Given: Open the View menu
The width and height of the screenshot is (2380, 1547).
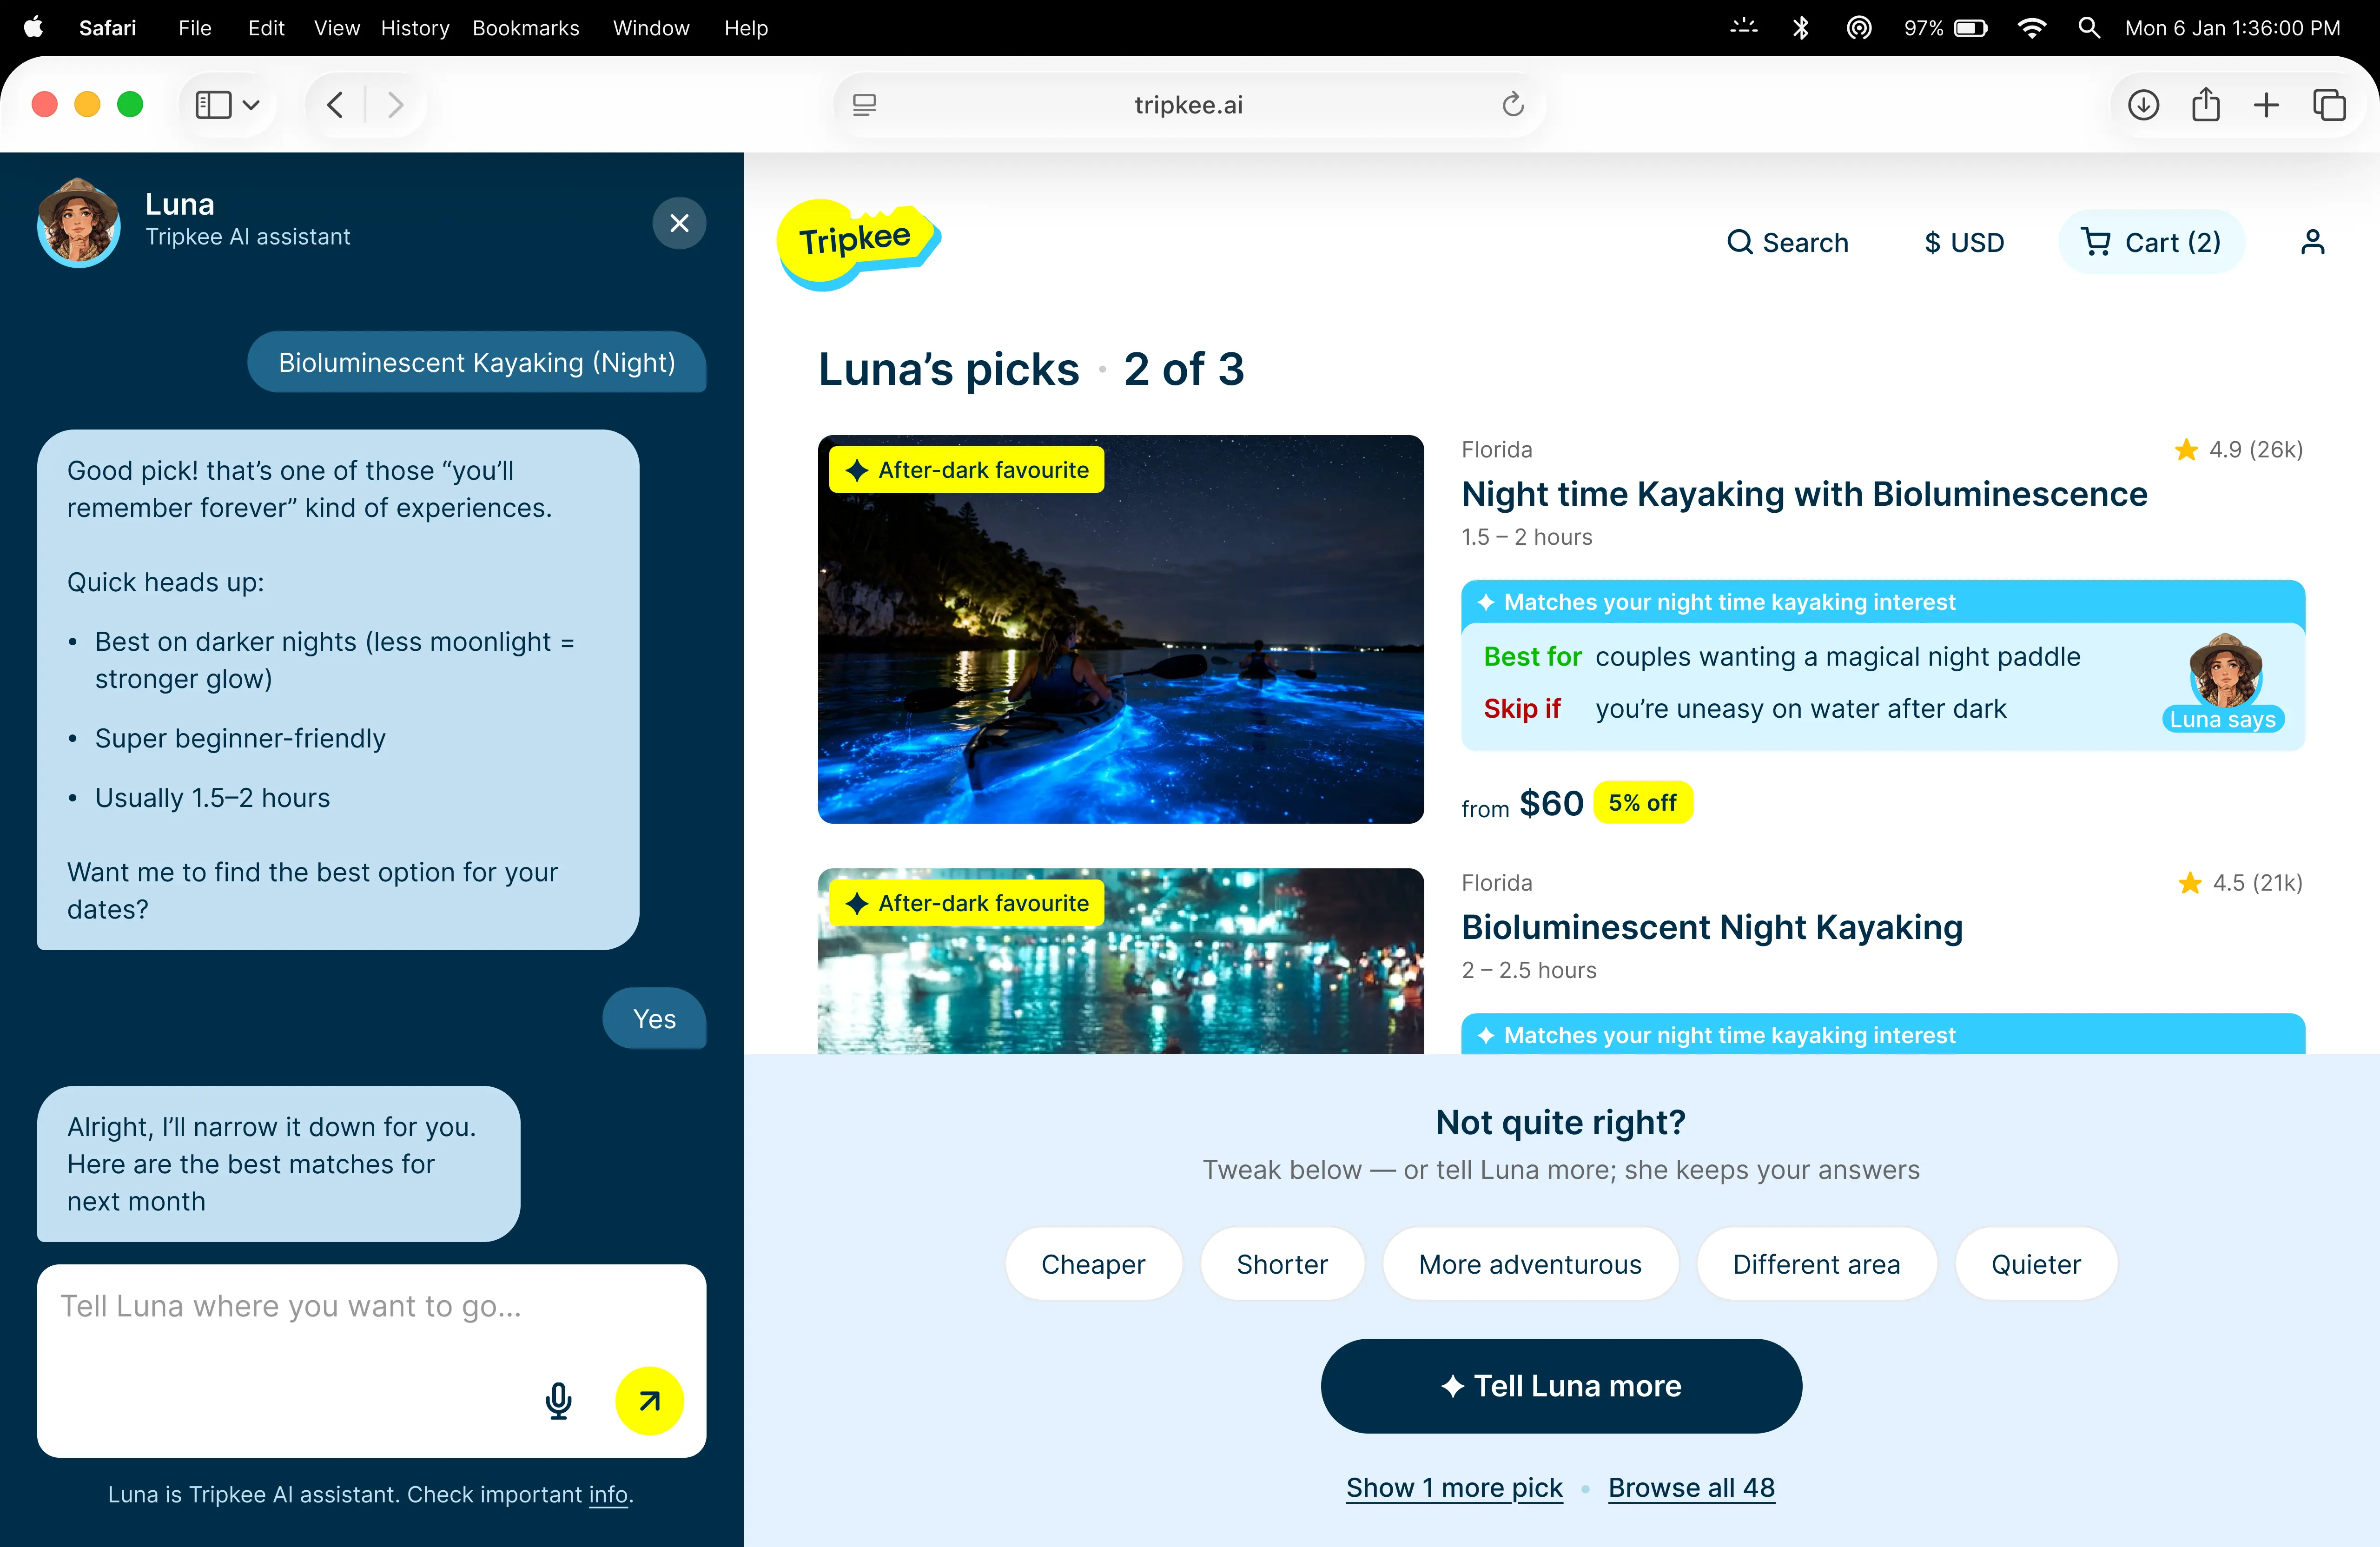Looking at the screenshot, I should tap(336, 27).
